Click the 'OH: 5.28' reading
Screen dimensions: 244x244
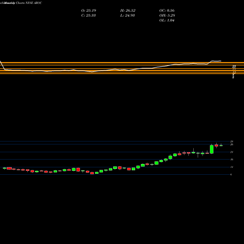point(167,16)
